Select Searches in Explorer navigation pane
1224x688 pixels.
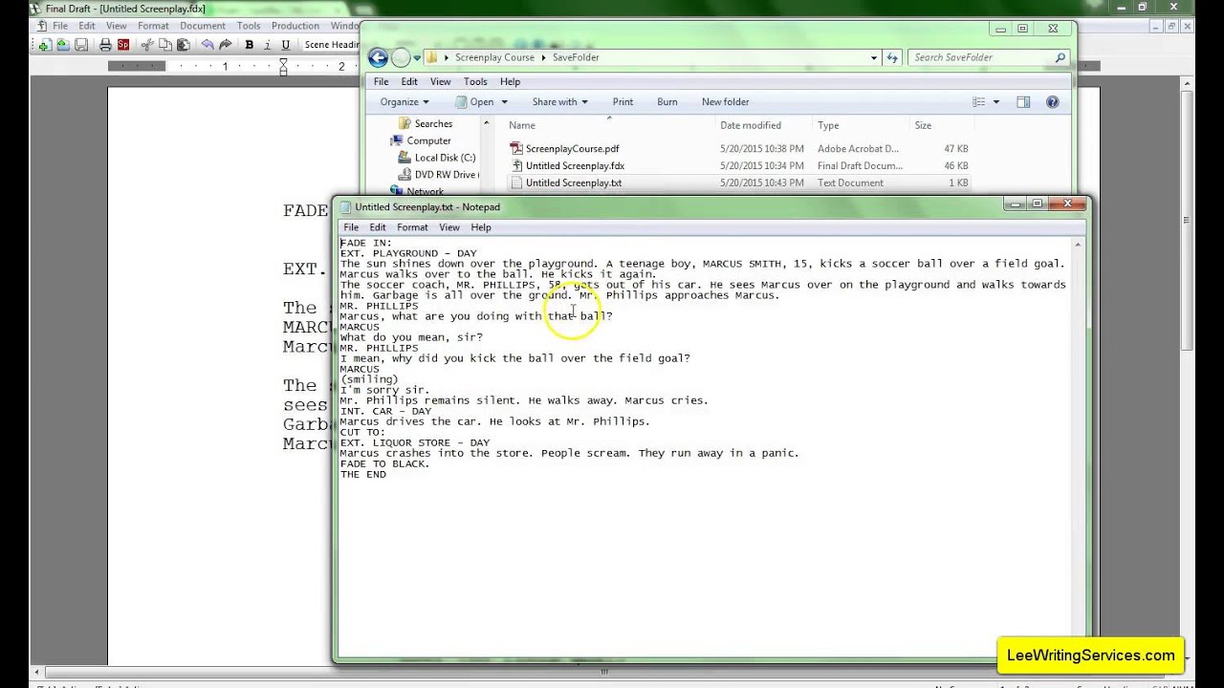425,123
